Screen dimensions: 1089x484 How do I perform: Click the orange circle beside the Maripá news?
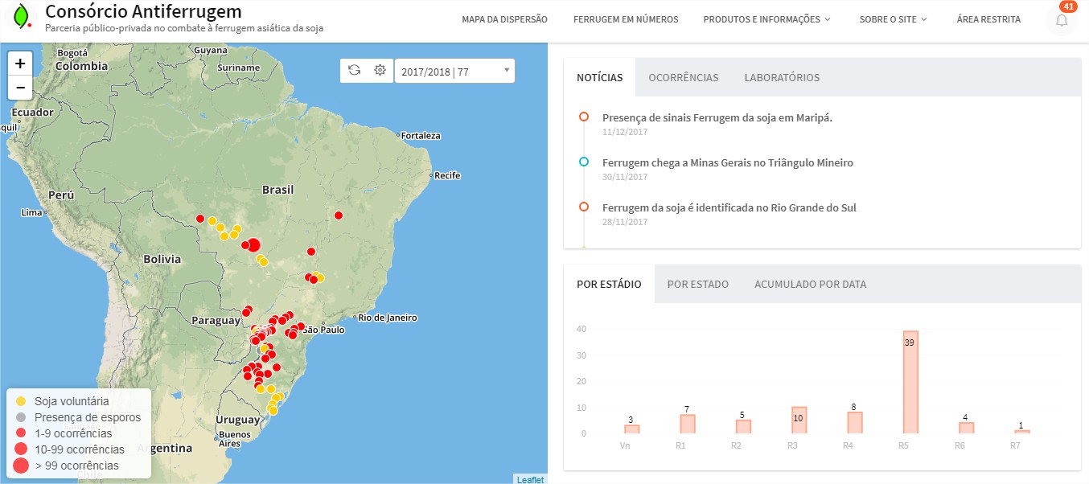point(584,117)
